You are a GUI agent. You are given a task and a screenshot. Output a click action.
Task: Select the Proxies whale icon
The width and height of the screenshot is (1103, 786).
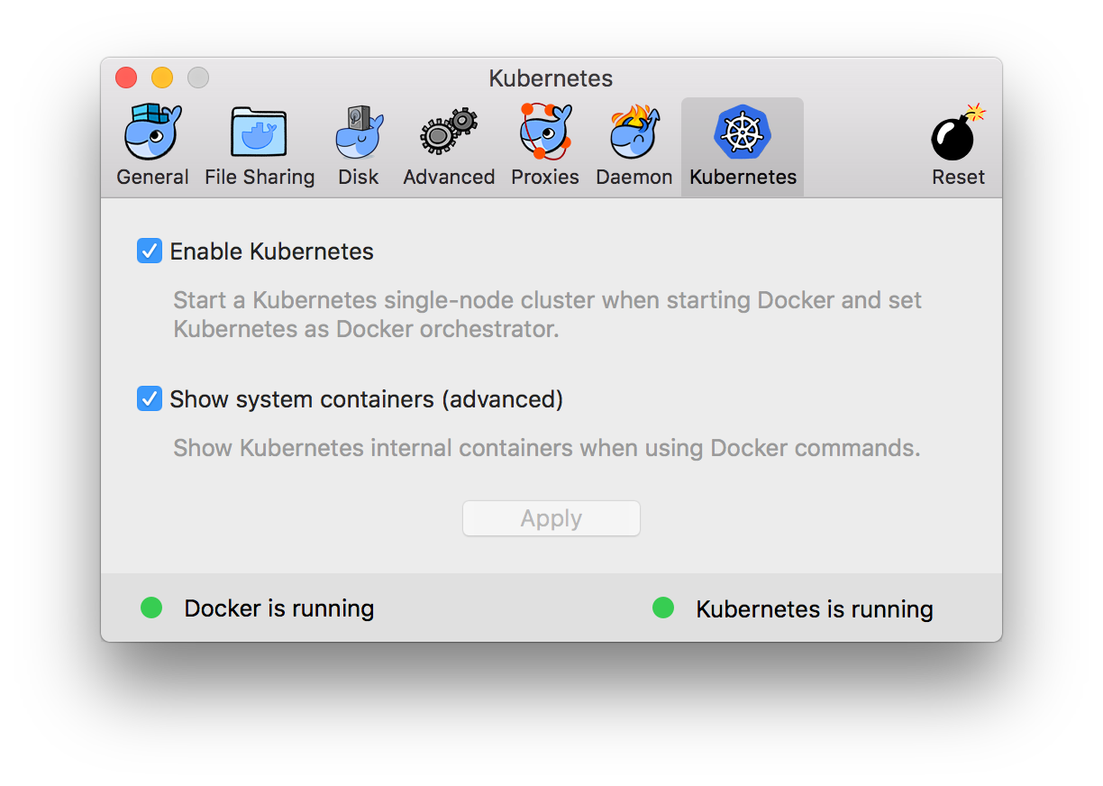coord(545,132)
